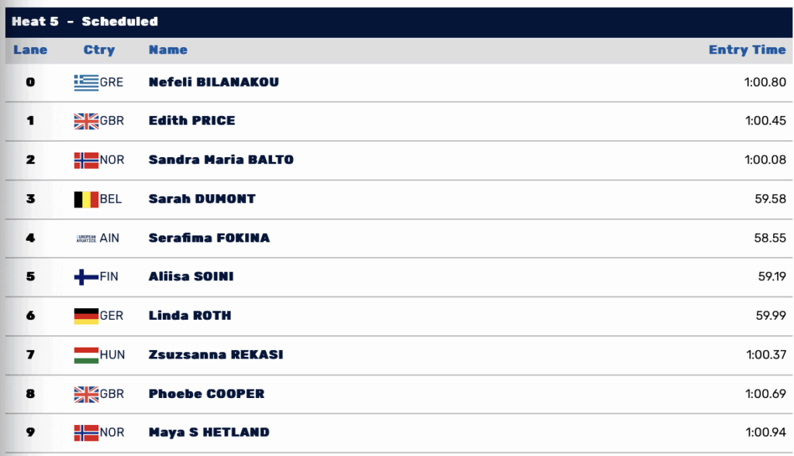Click the Germany flag in Linda ROTH's row
Image resolution: width=794 pixels, height=456 pixels.
tap(86, 316)
